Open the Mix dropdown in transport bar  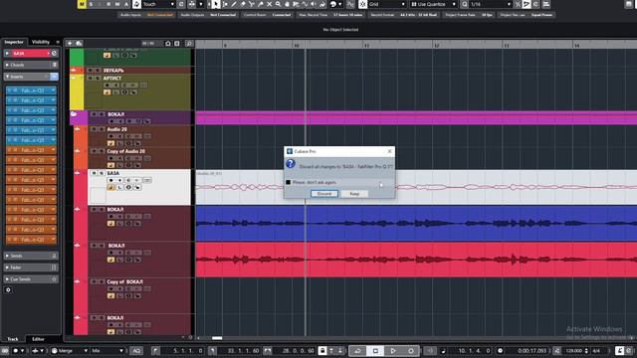[107, 351]
